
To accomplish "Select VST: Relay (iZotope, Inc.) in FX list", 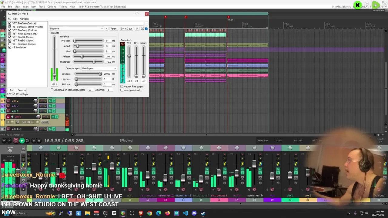I will tap(25, 34).
